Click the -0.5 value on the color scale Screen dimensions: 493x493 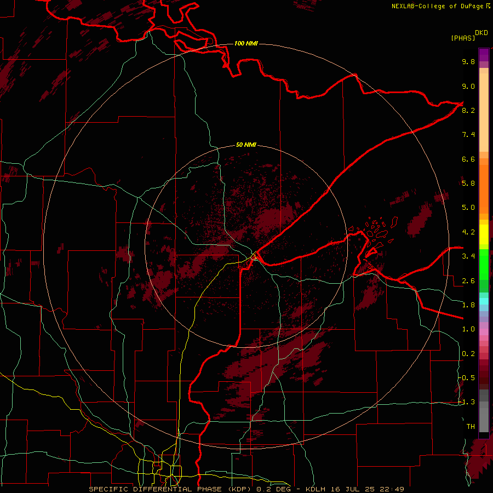[x=467, y=377]
